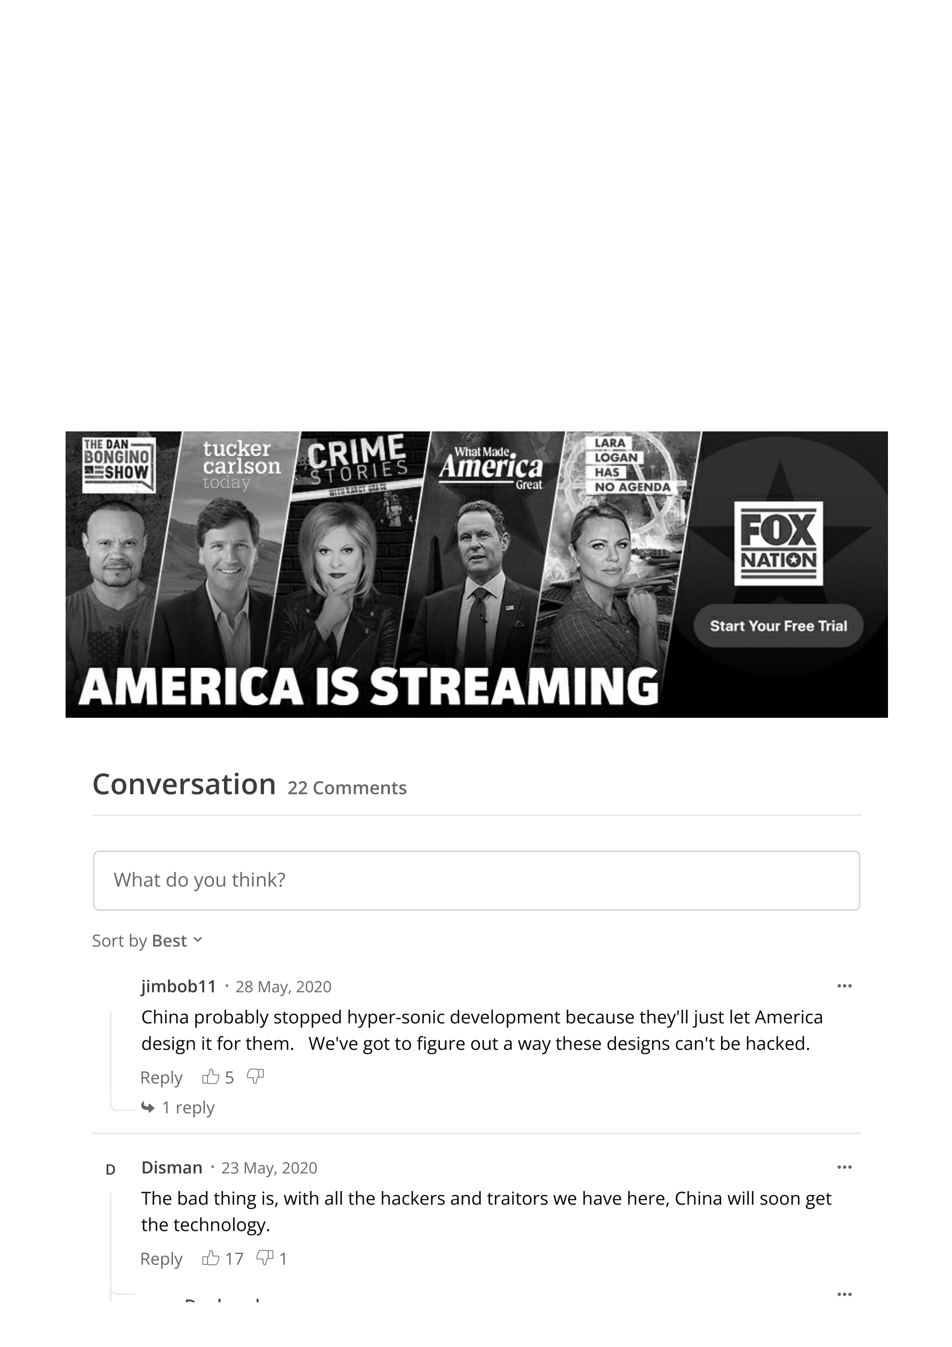Open the Sort by Best dropdown
The height and width of the screenshot is (1347, 952).
[x=147, y=941]
